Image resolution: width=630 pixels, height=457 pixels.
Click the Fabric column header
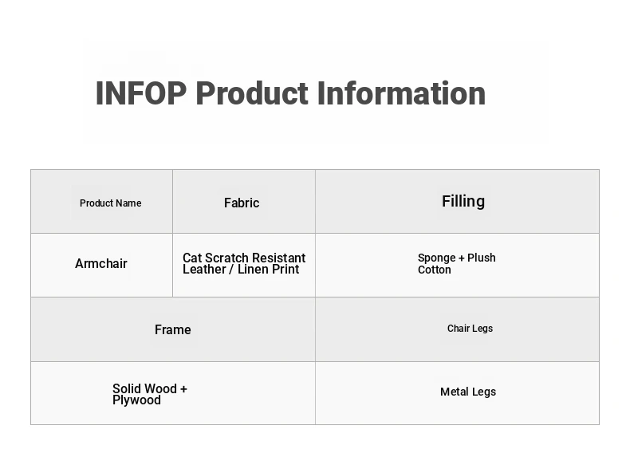(x=242, y=203)
